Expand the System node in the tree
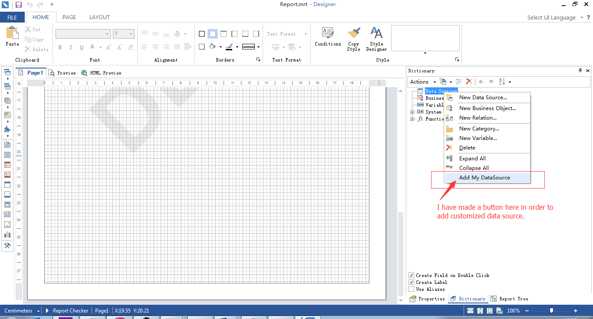593x319 pixels. [x=412, y=112]
